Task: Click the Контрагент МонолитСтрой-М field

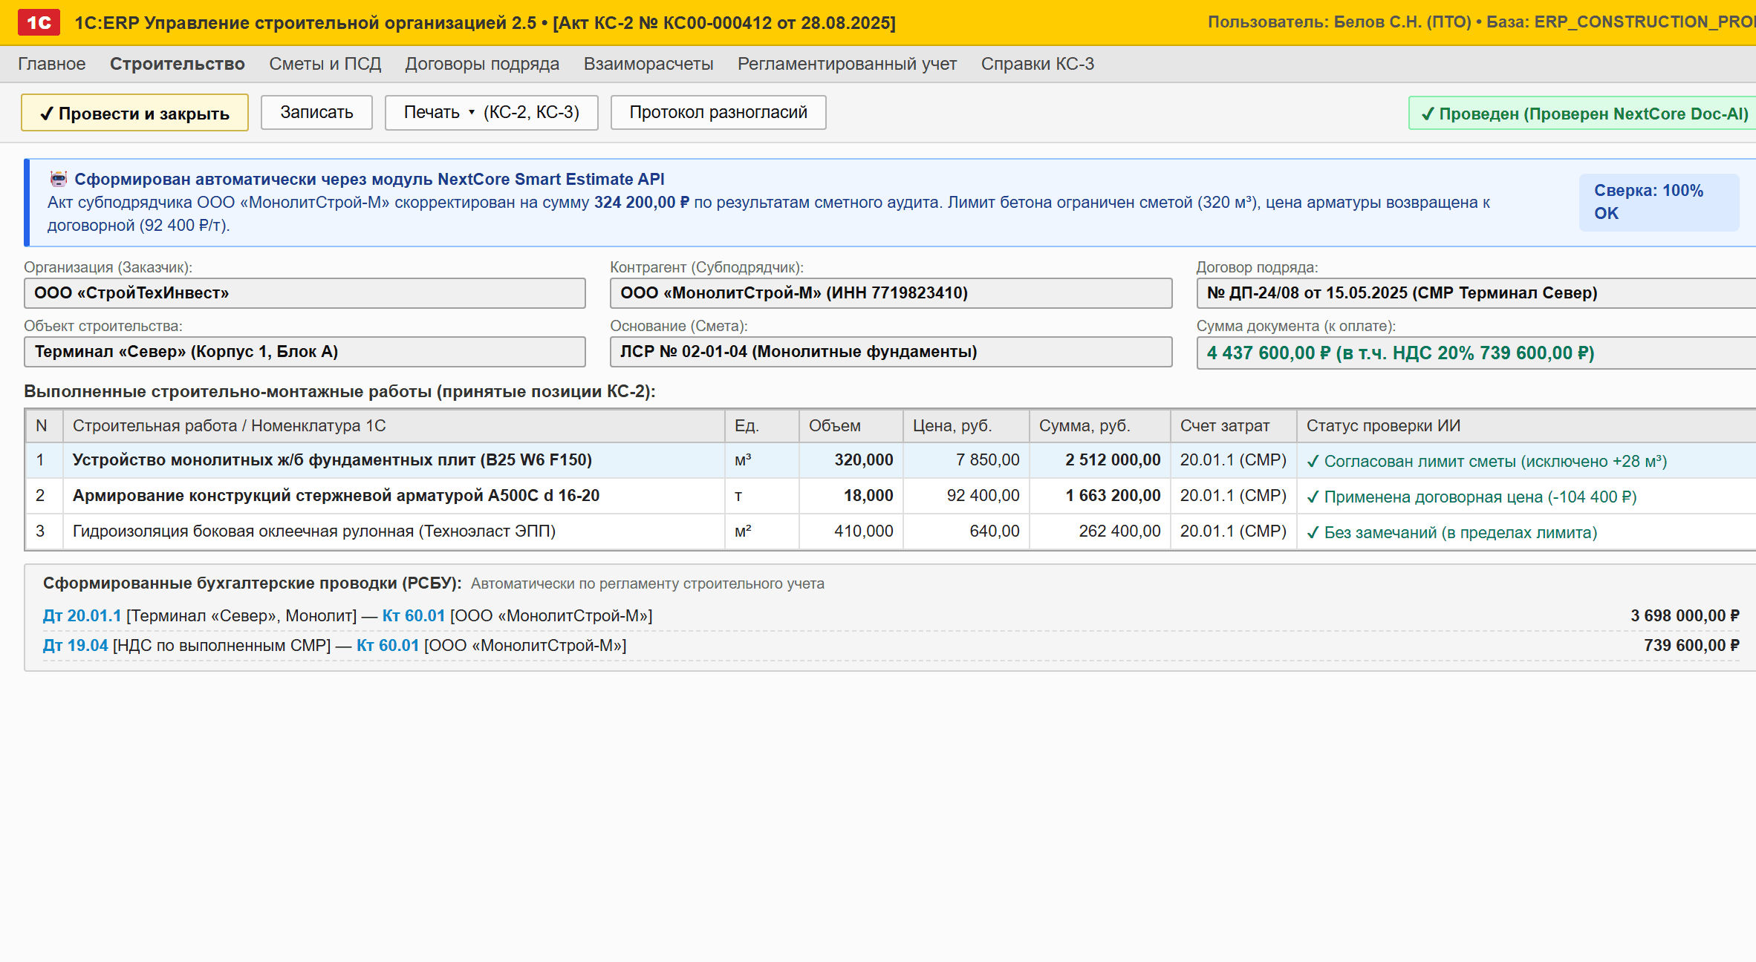Action: tap(891, 293)
